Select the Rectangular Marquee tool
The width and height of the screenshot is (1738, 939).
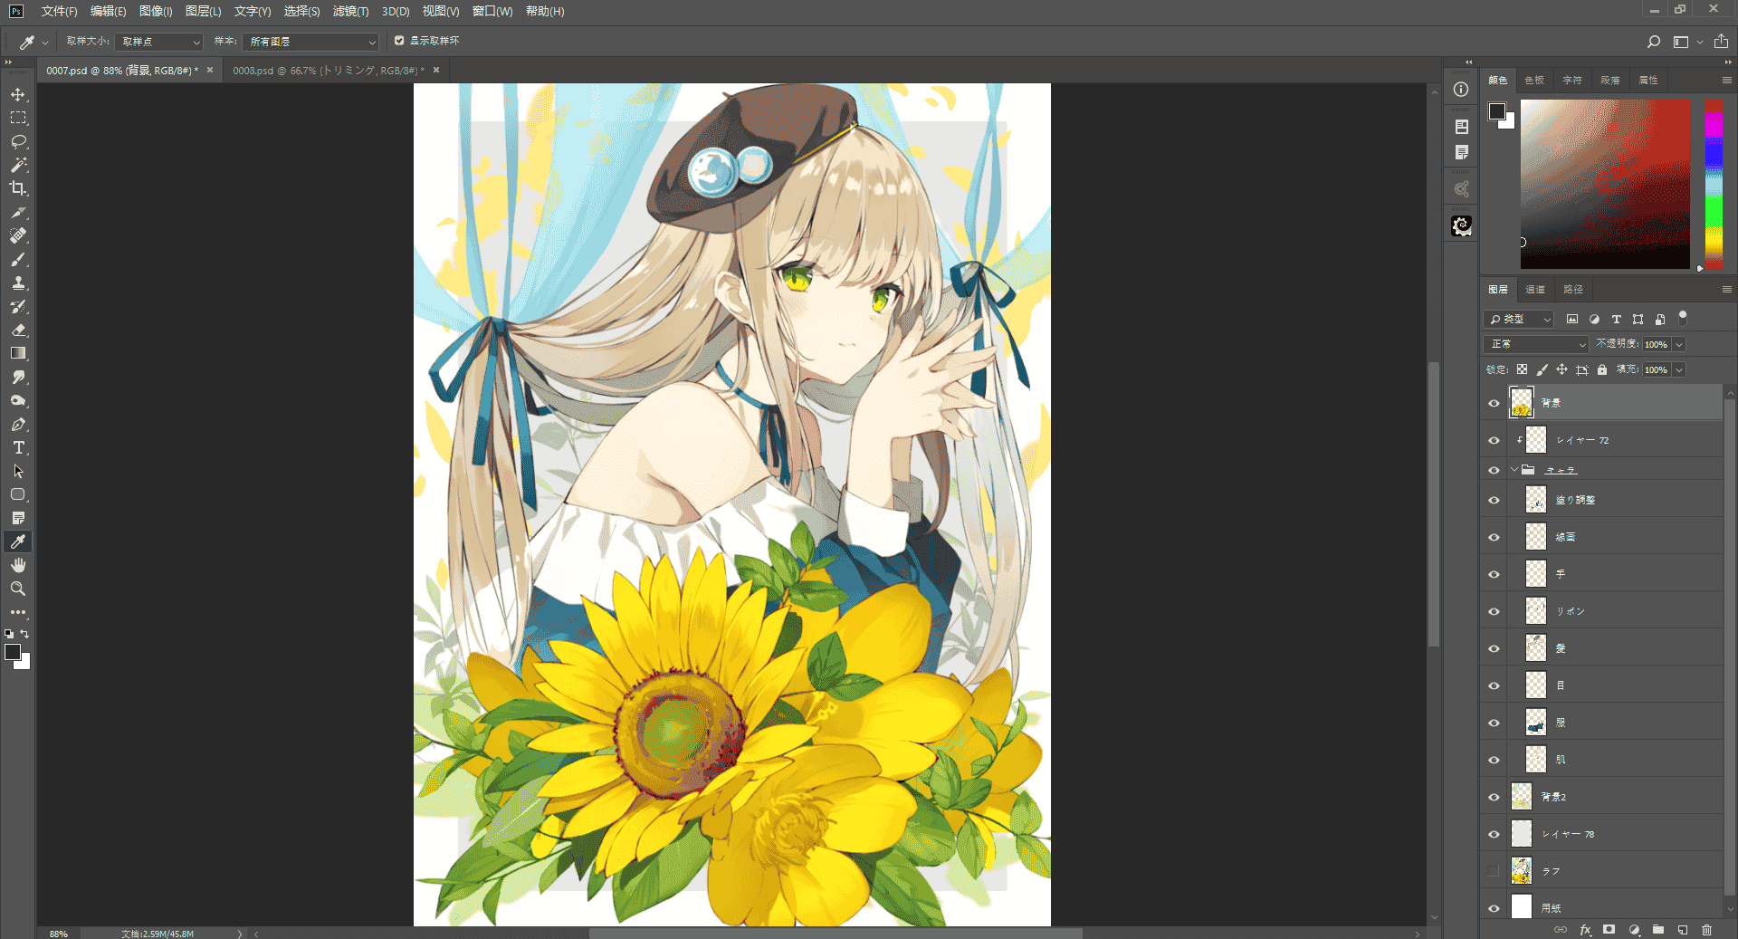(x=18, y=118)
